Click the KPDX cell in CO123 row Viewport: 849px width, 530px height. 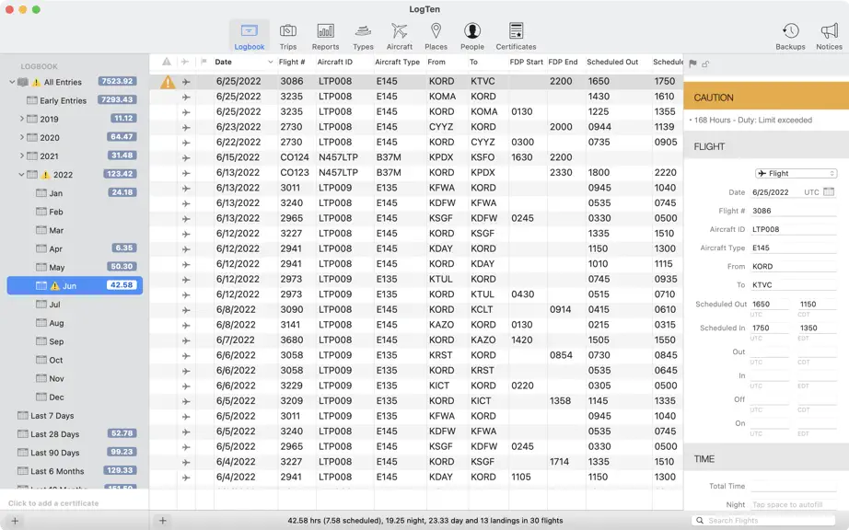pyautogui.click(x=483, y=172)
